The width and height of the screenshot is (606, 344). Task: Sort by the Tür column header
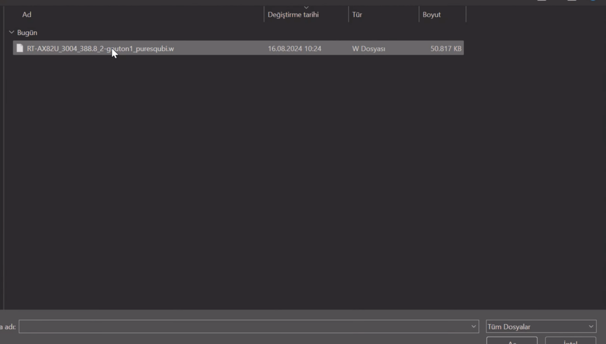357,15
